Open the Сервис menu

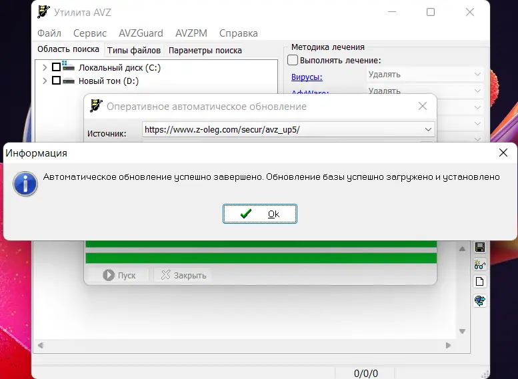point(90,33)
